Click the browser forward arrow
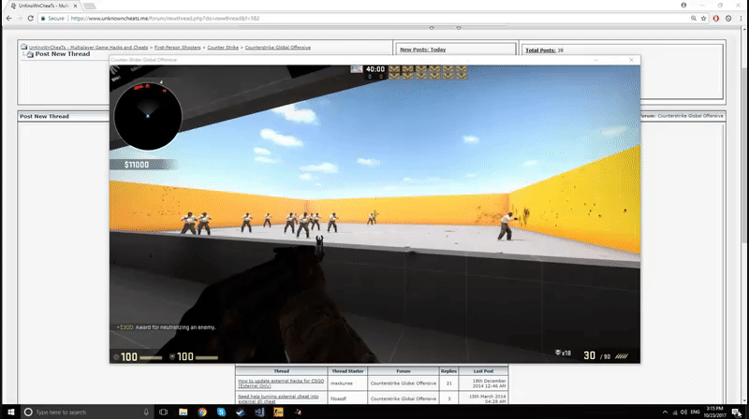The image size is (749, 419). (x=20, y=18)
